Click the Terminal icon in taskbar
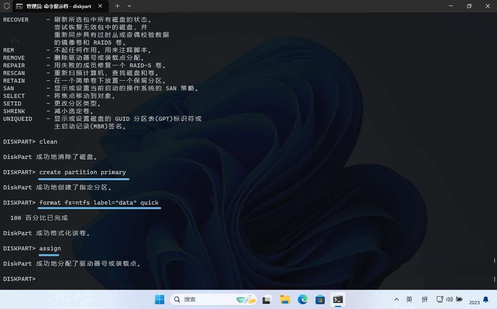 coord(338,299)
